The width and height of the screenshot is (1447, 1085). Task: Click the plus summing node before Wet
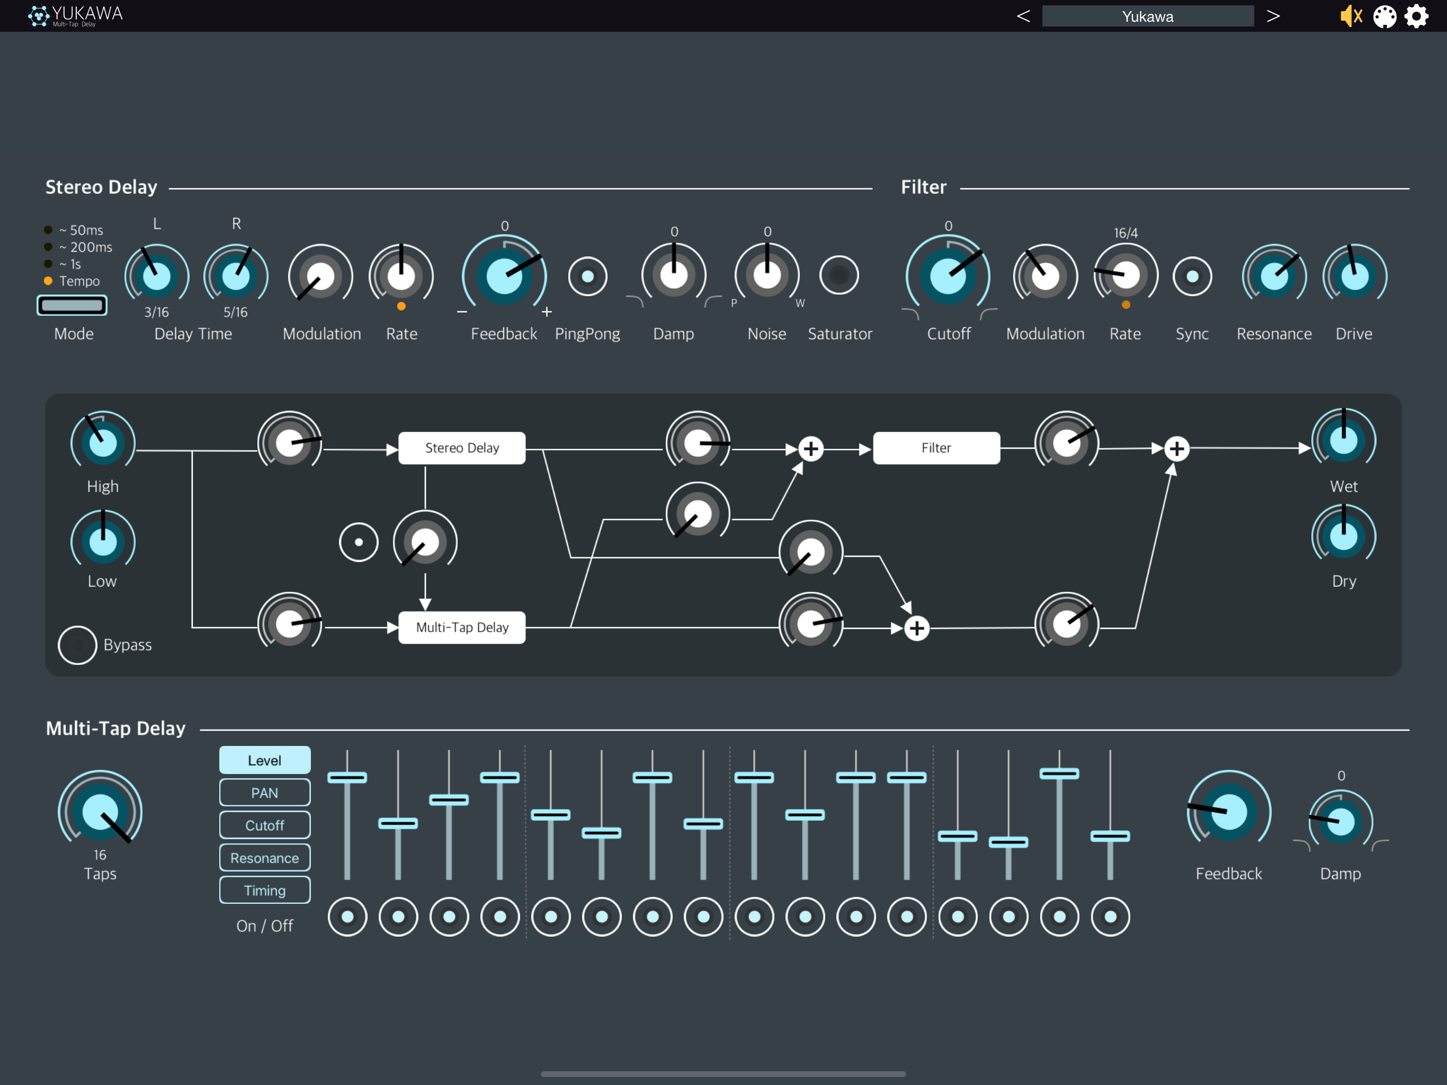click(1176, 449)
